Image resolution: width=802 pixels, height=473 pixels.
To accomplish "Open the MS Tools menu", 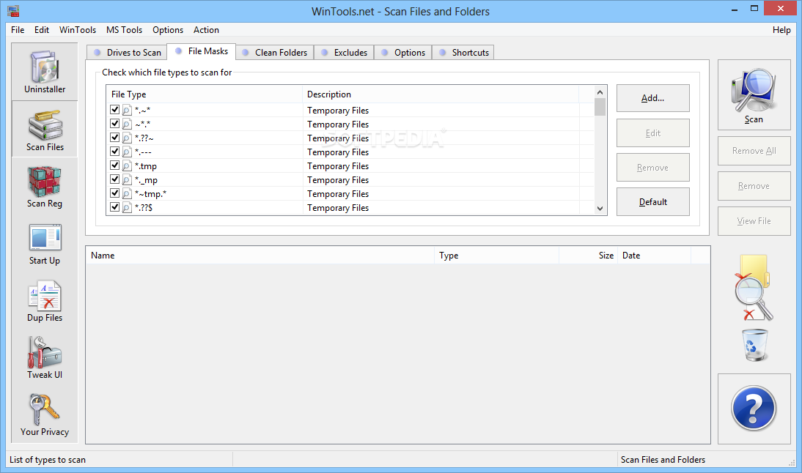I will click(x=125, y=30).
